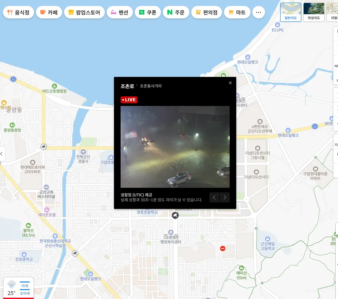Click the red no-entry marker on the map
338x299 pixels.
click(223, 248)
